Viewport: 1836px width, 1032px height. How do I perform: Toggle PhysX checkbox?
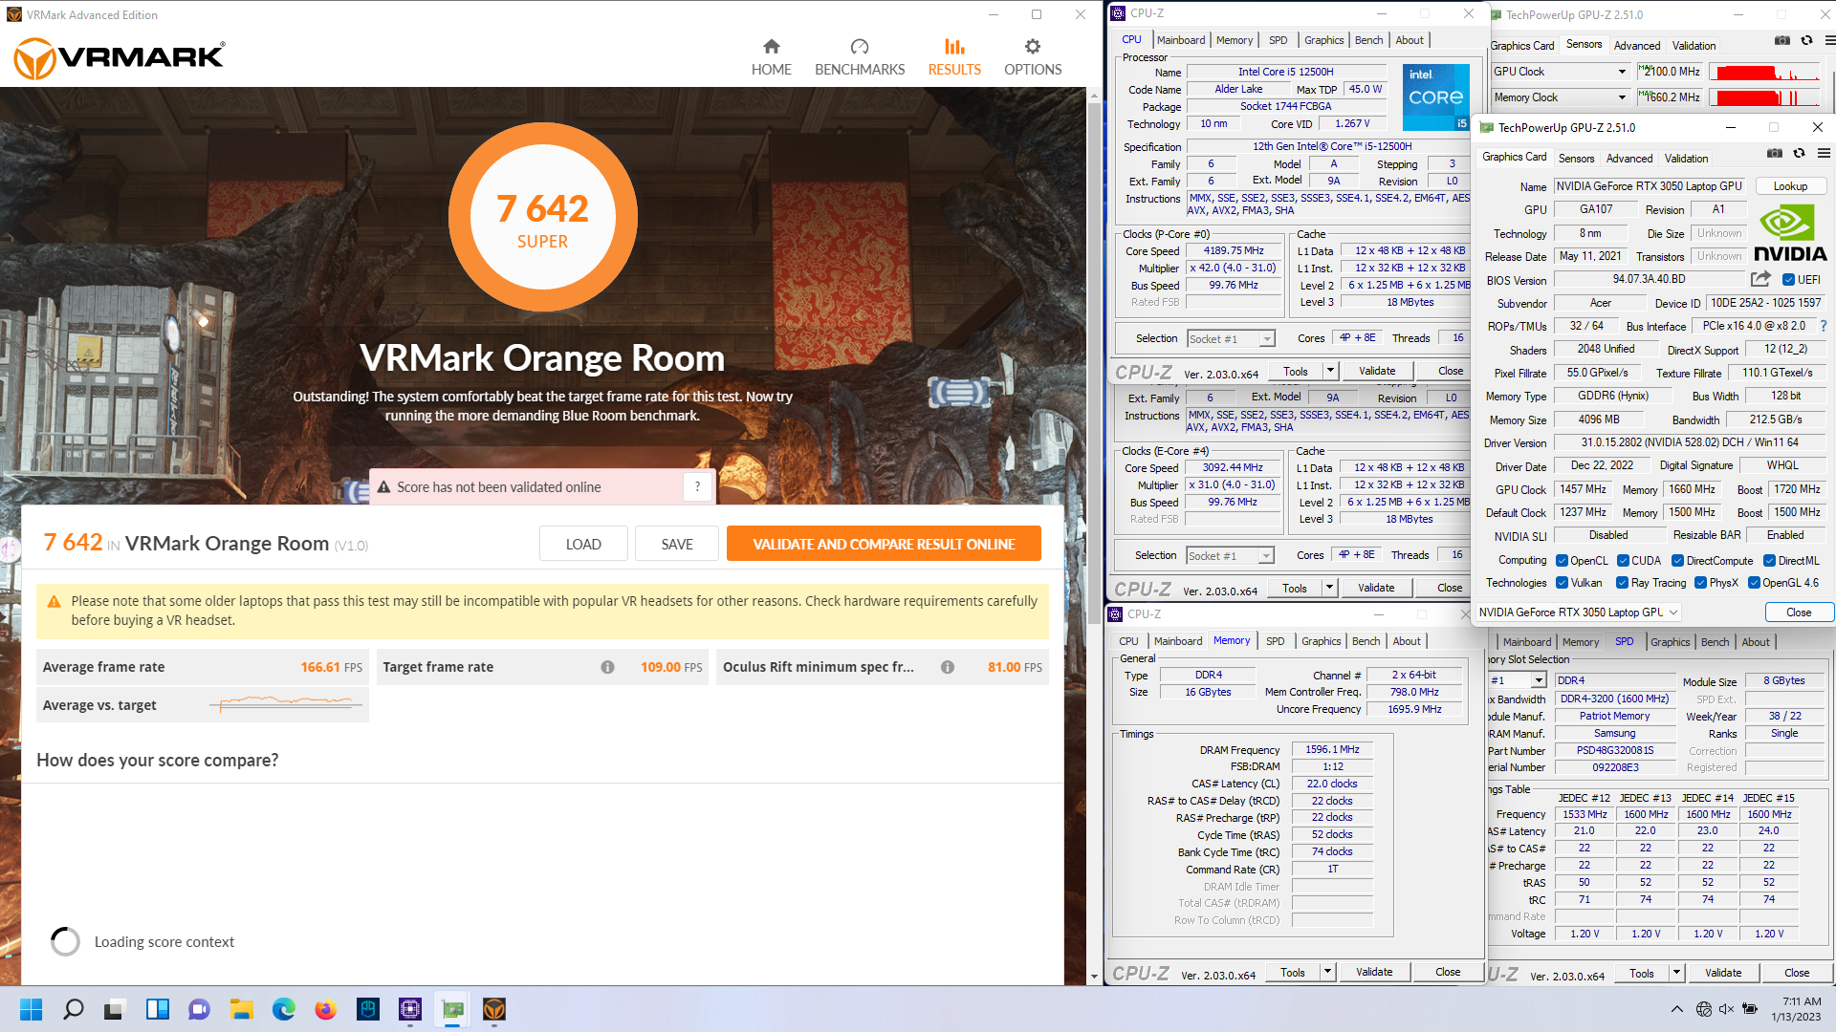pyautogui.click(x=1700, y=583)
